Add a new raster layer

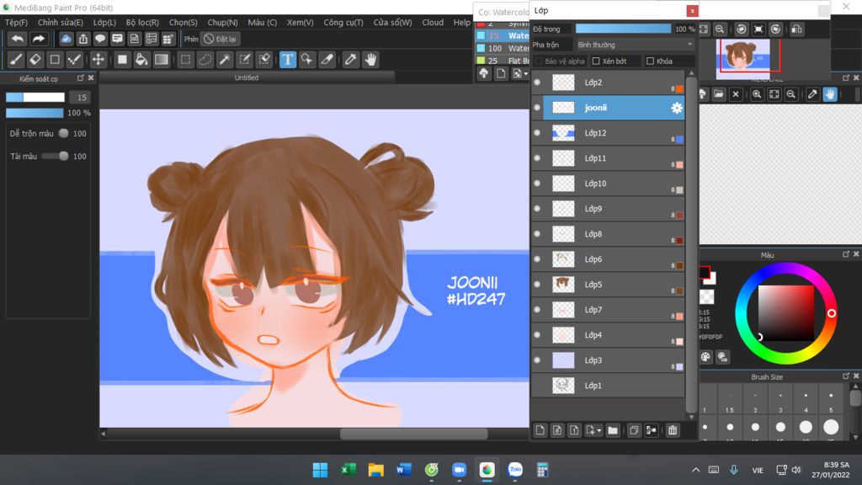click(540, 430)
